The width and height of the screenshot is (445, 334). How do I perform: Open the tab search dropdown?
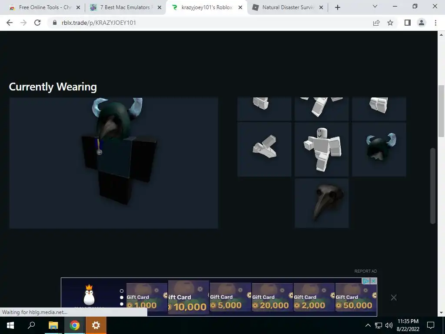click(375, 6)
